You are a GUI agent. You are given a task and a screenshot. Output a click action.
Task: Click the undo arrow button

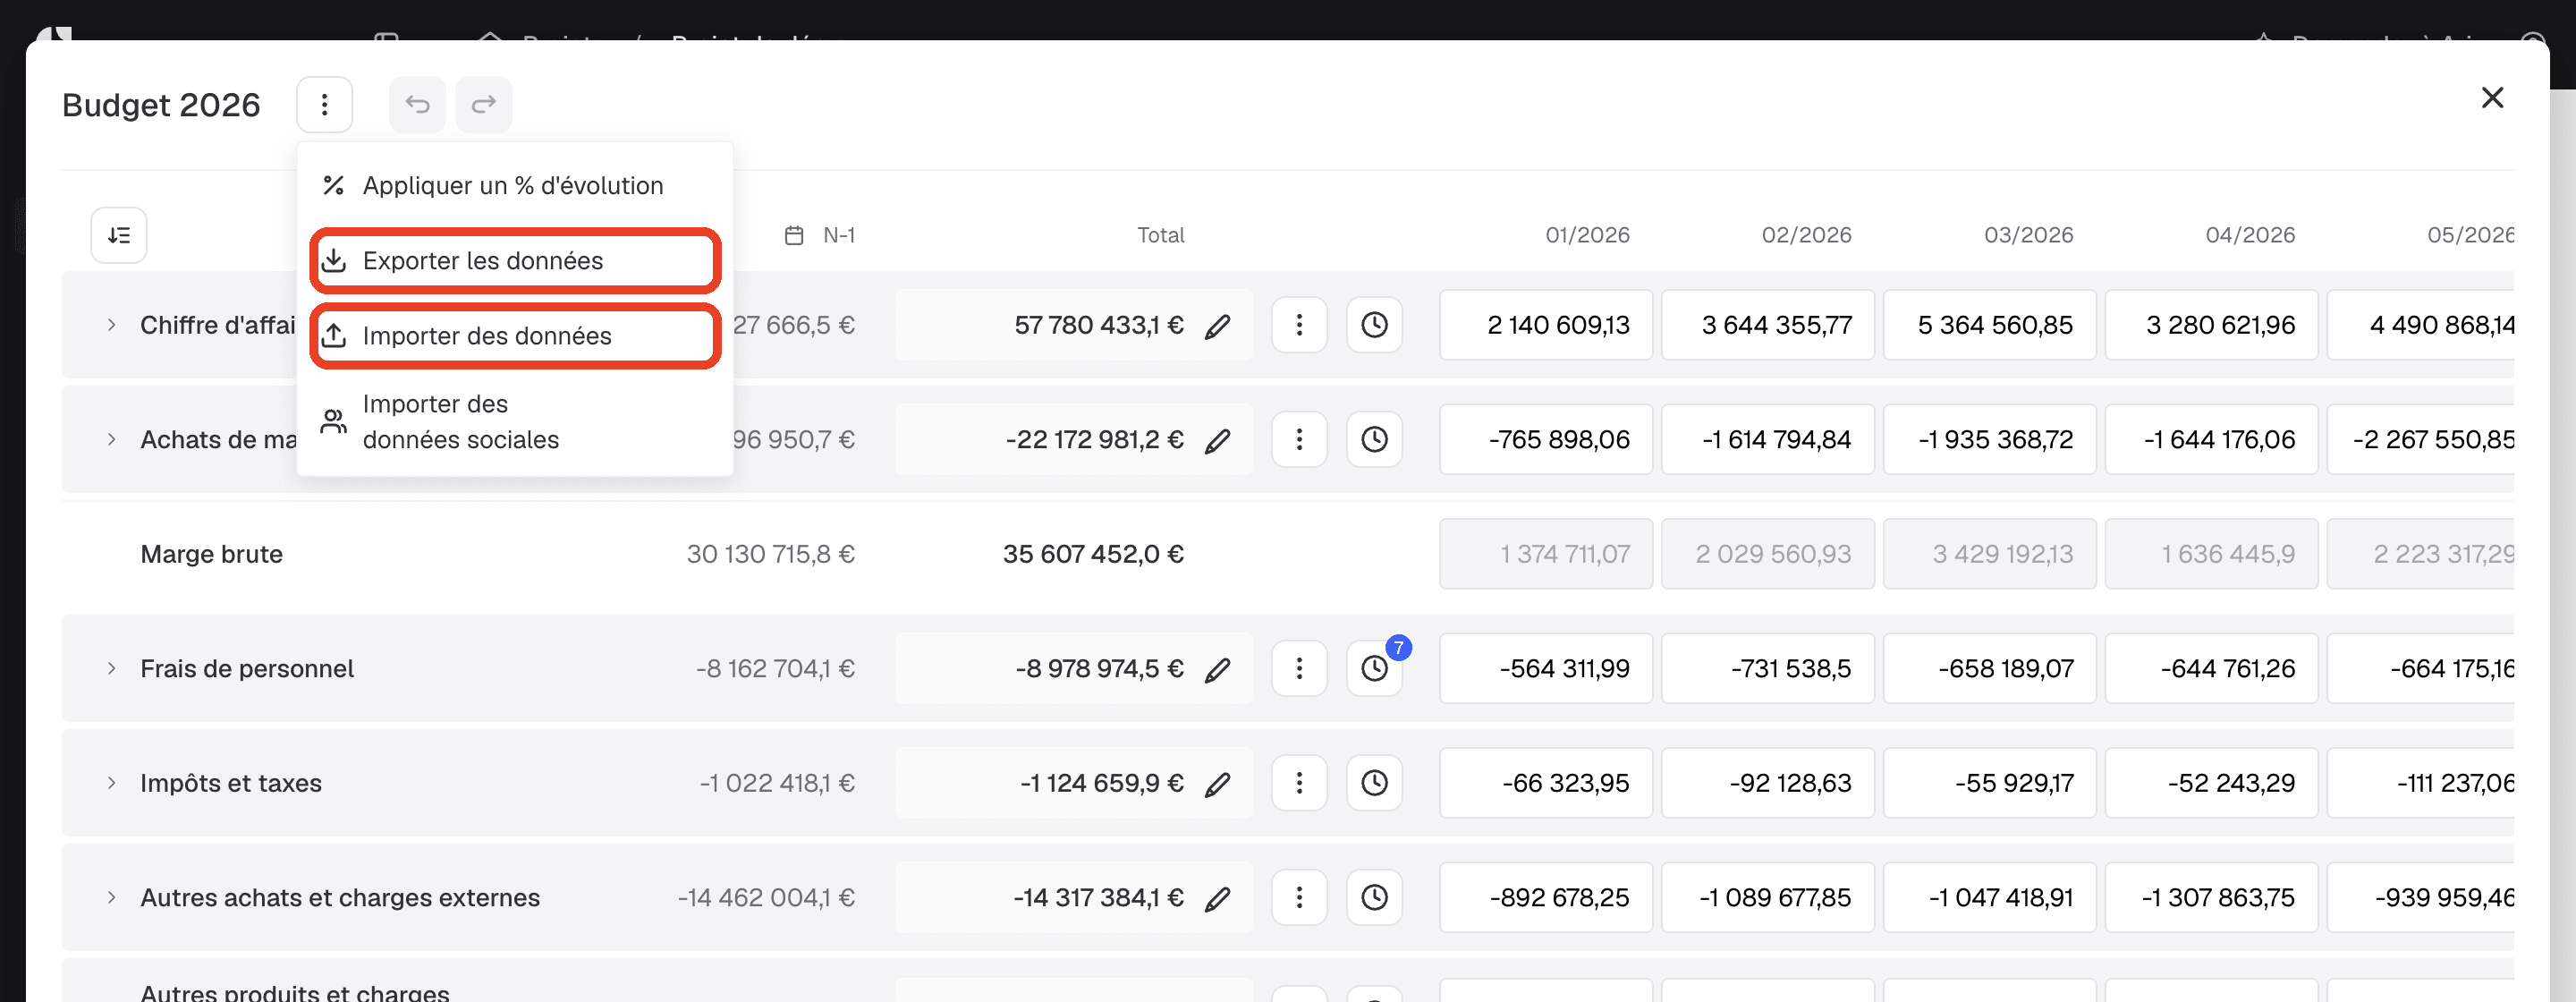coord(417,104)
